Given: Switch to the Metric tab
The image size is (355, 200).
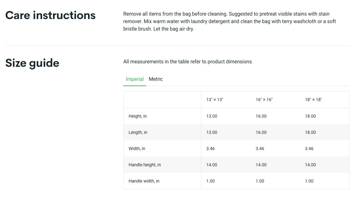Looking at the screenshot, I should tap(156, 79).
